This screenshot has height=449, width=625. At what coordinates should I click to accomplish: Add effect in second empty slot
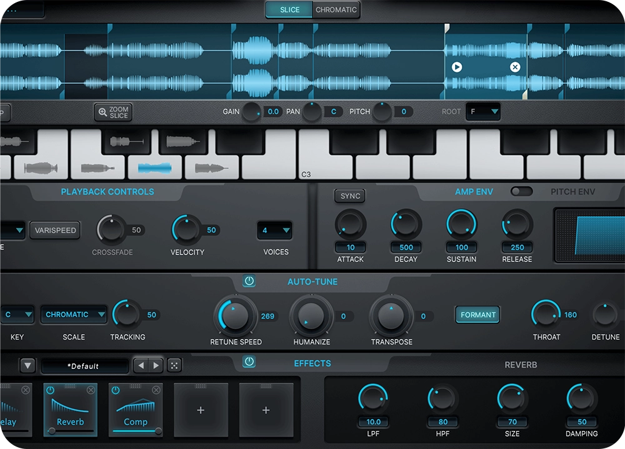(266, 410)
